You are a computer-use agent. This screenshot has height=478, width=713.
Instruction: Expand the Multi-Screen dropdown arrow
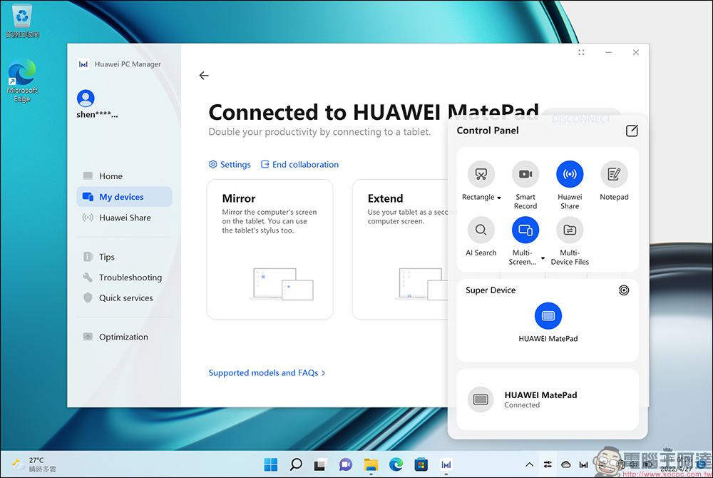(543, 258)
